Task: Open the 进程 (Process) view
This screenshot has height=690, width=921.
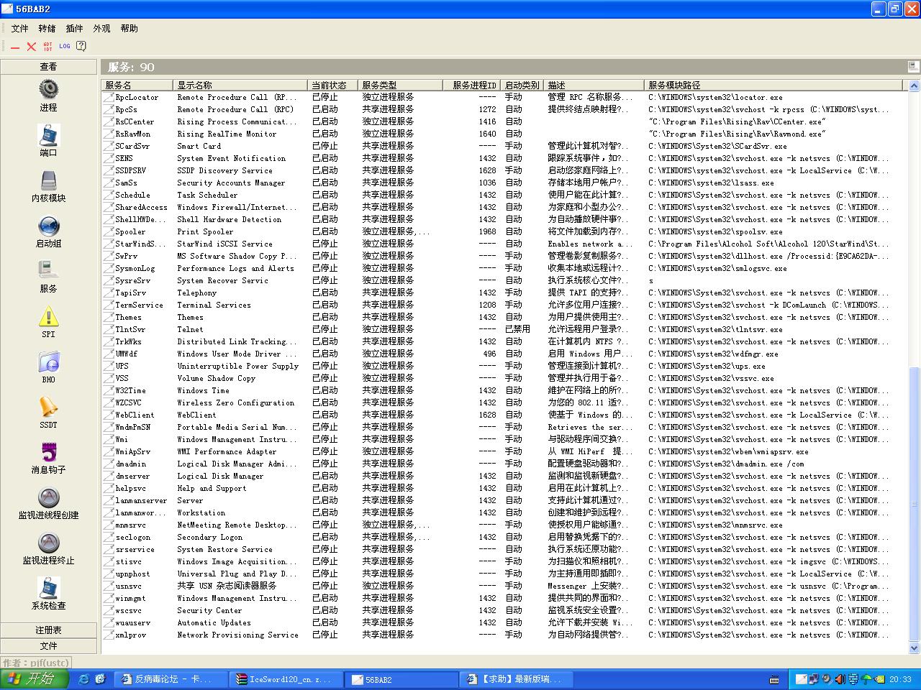Action: (x=48, y=95)
